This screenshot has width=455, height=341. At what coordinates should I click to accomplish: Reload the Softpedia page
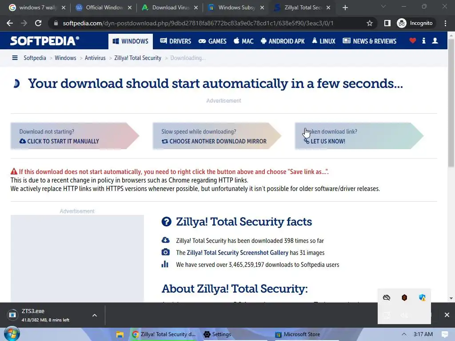point(38,23)
